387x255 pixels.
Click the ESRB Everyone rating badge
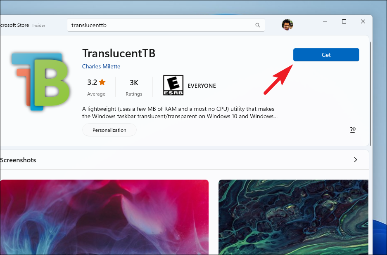coord(173,85)
